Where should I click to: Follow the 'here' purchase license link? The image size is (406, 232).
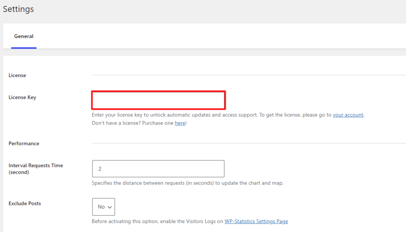(180, 123)
